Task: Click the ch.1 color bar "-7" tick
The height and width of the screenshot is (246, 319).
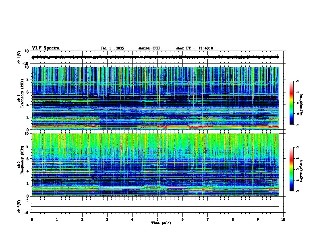Action: [297, 125]
